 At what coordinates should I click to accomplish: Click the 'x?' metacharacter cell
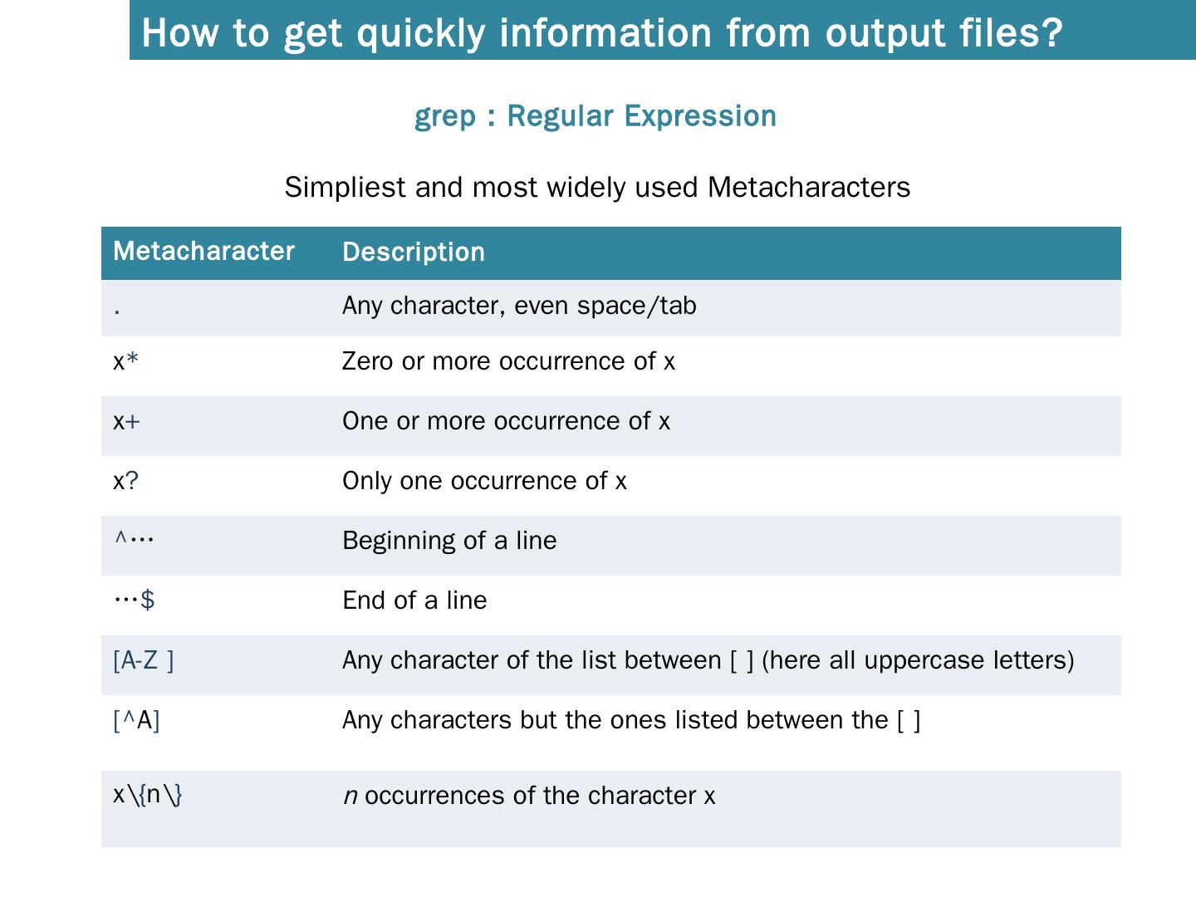(125, 481)
